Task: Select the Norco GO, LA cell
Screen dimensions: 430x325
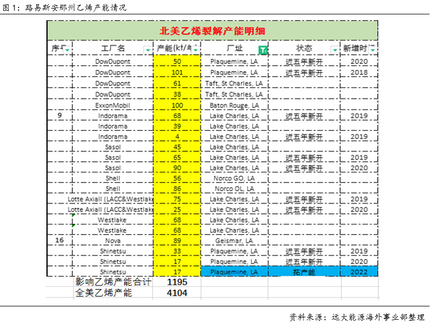Action: pos(234,178)
